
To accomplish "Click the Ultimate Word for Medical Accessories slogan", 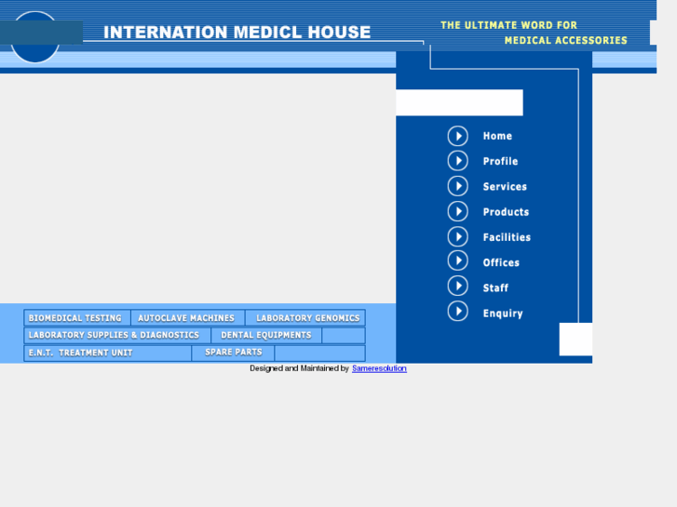I will (x=534, y=33).
